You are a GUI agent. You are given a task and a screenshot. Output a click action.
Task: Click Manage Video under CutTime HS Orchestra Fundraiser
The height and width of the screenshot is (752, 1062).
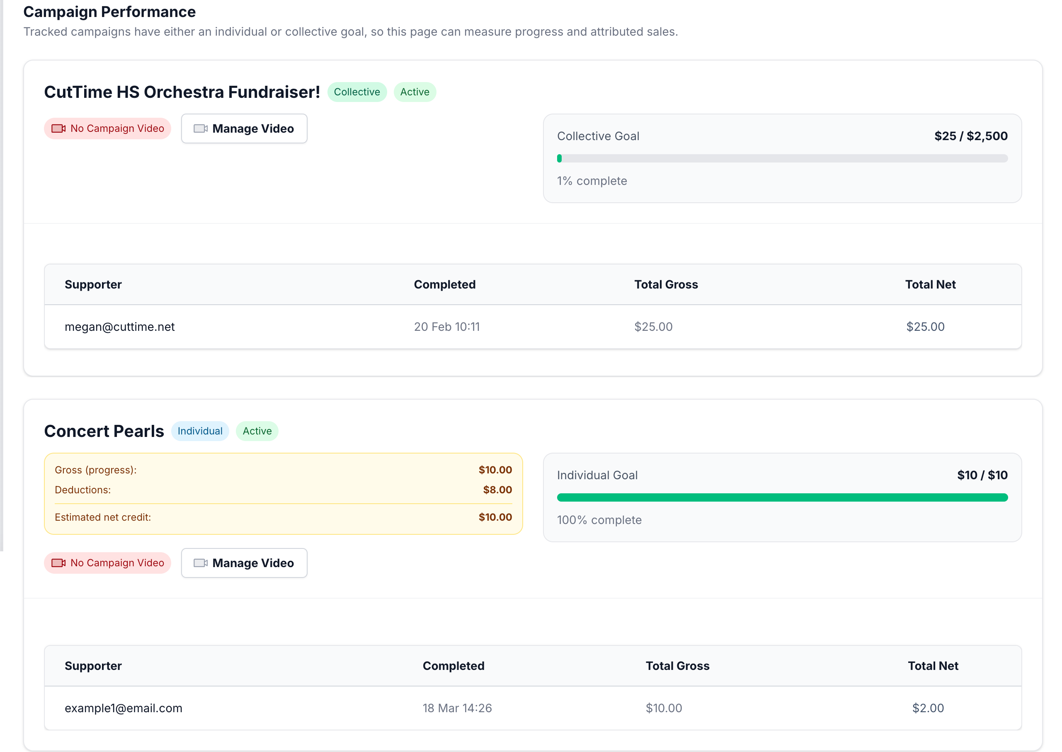pyautogui.click(x=244, y=128)
